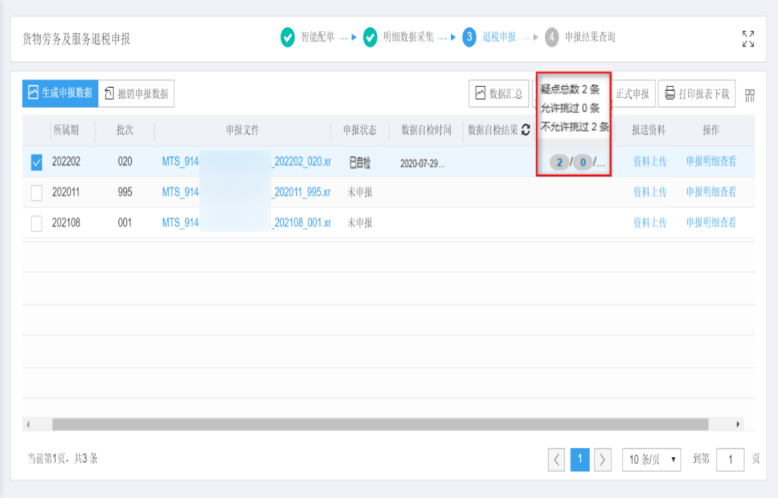Click the 智能配单 green checkmark step
This screenshot has width=778, height=498.
(287, 37)
